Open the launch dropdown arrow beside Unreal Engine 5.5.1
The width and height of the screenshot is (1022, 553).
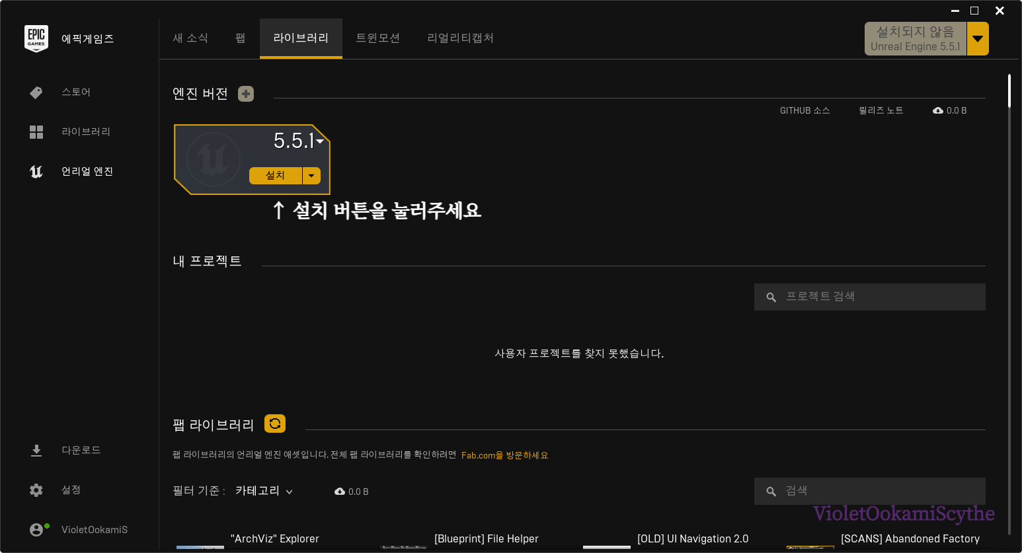tap(978, 39)
